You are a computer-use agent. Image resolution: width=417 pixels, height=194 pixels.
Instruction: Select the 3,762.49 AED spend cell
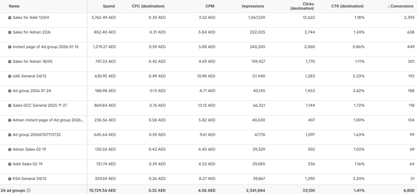103,17
